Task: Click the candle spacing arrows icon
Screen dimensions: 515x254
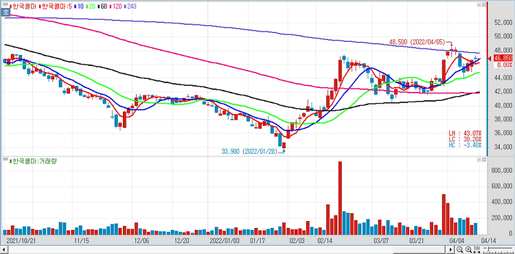Action: click(477, 249)
